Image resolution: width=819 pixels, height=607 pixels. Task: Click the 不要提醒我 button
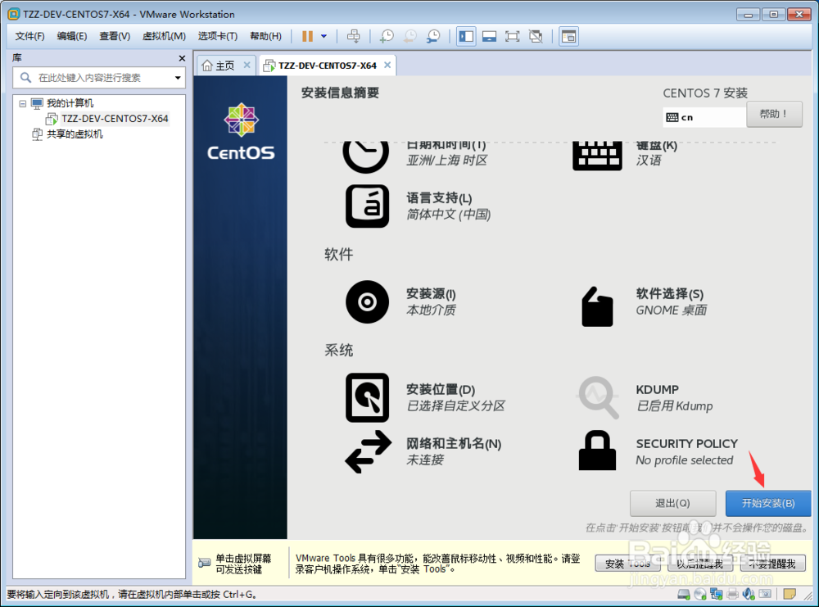click(772, 564)
